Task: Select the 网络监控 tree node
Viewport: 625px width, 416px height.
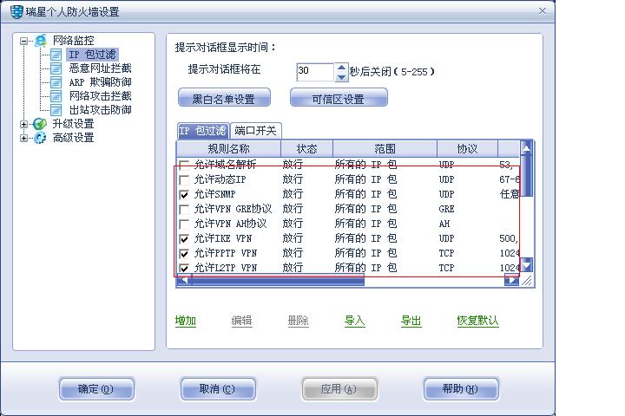Action: pos(73,40)
